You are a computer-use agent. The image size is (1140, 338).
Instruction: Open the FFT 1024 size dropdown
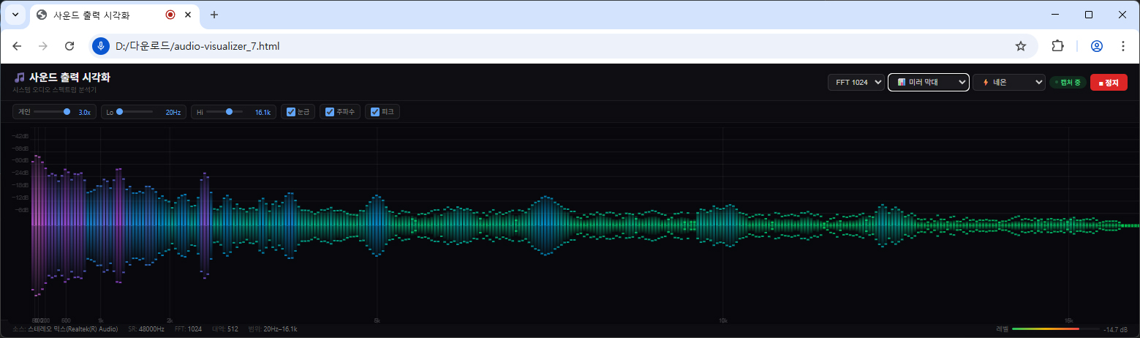click(856, 83)
